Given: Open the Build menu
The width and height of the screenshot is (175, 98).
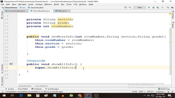Looking at the screenshot, I should click(56, 4).
